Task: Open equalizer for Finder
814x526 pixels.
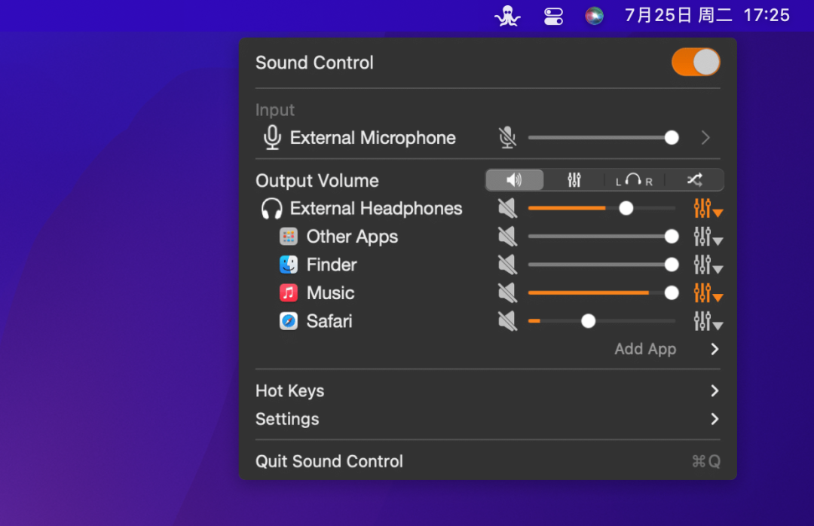Action: pos(706,265)
